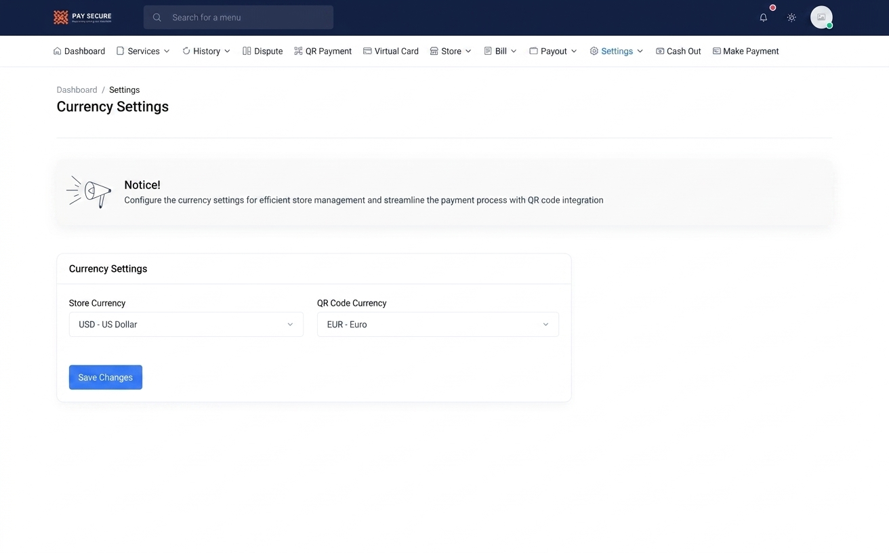Expand the Store menu

[x=451, y=51]
